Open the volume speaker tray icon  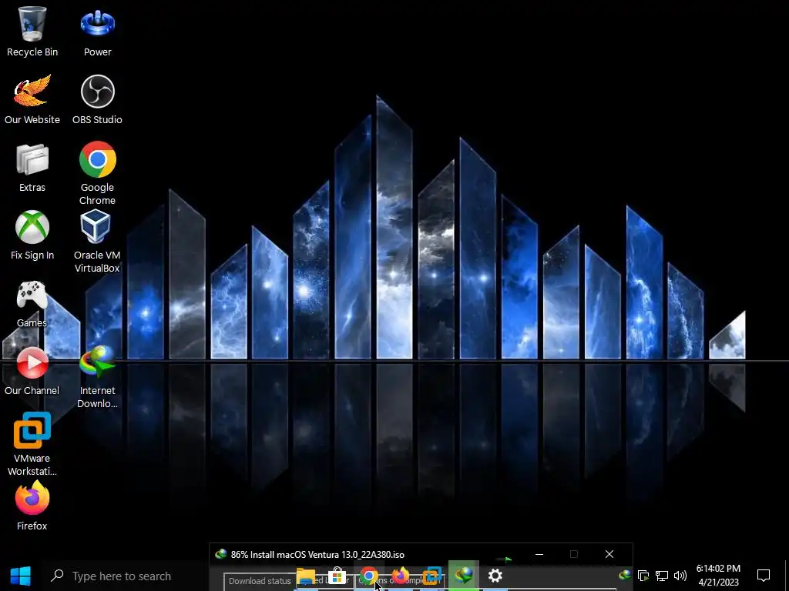pos(680,576)
